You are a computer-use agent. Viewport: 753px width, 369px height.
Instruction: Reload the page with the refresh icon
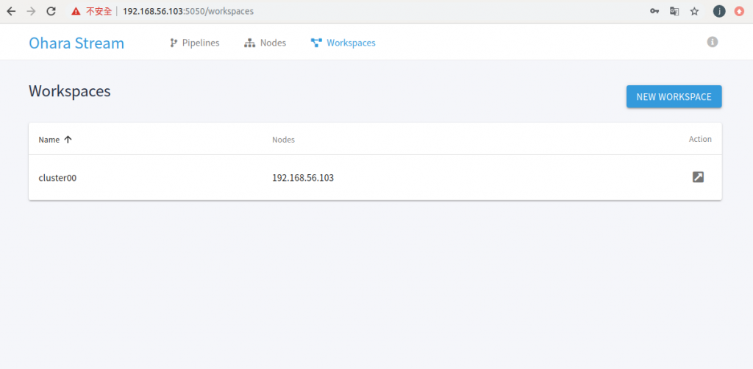coord(51,11)
